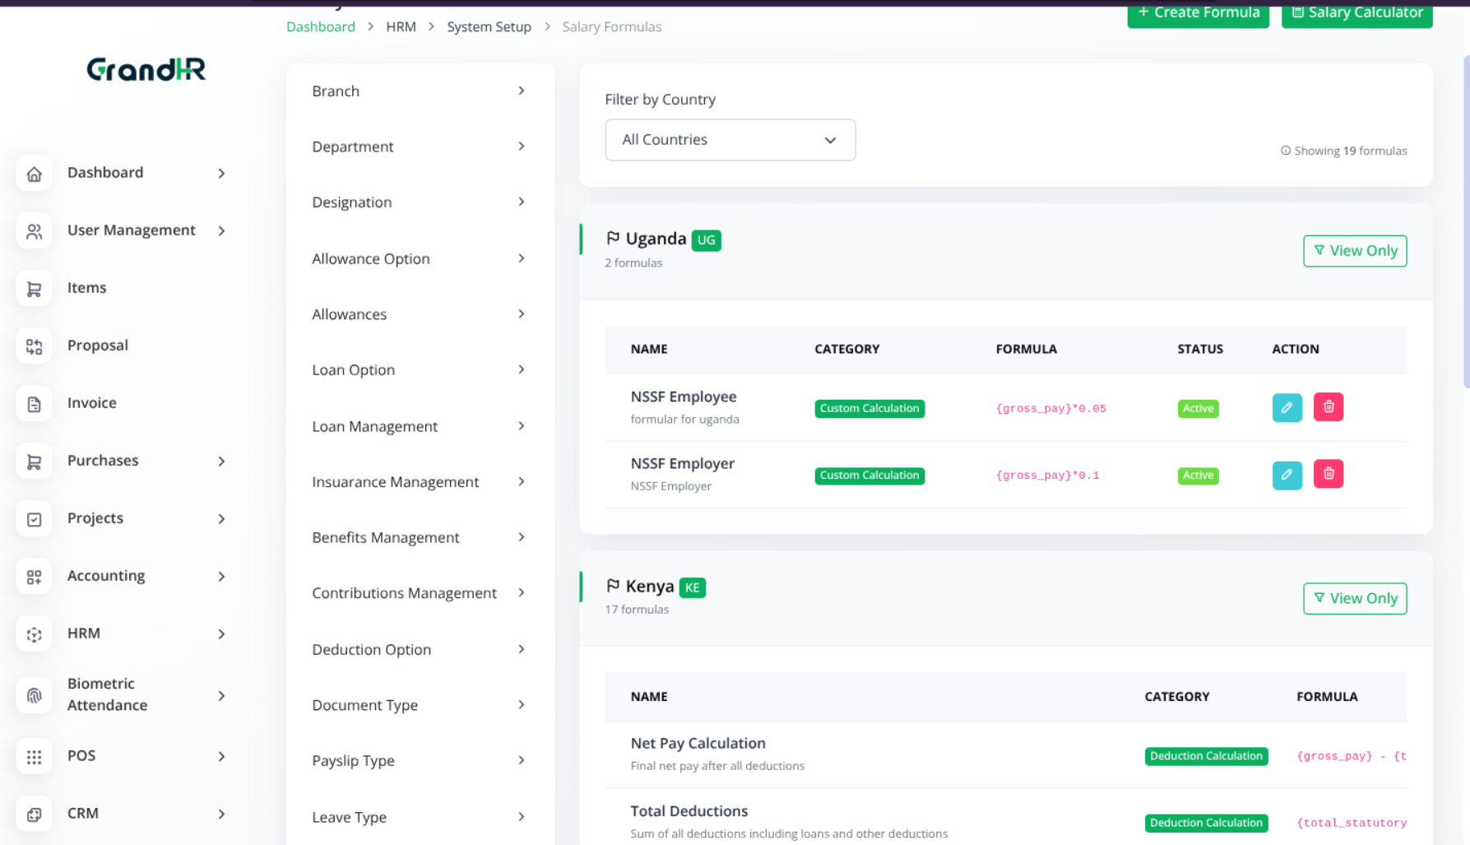The image size is (1470, 845).
Task: Click the Projects checkbox icon in sidebar
Action: 34,518
